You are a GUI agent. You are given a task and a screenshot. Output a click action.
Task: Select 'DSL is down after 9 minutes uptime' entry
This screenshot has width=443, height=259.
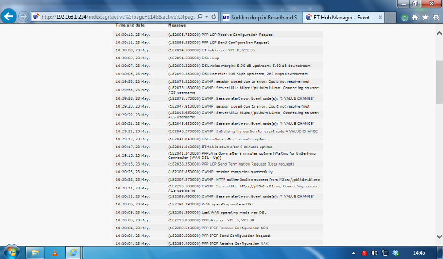tap(218, 139)
